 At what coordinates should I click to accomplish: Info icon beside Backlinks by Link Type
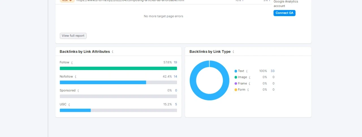(x=233, y=52)
